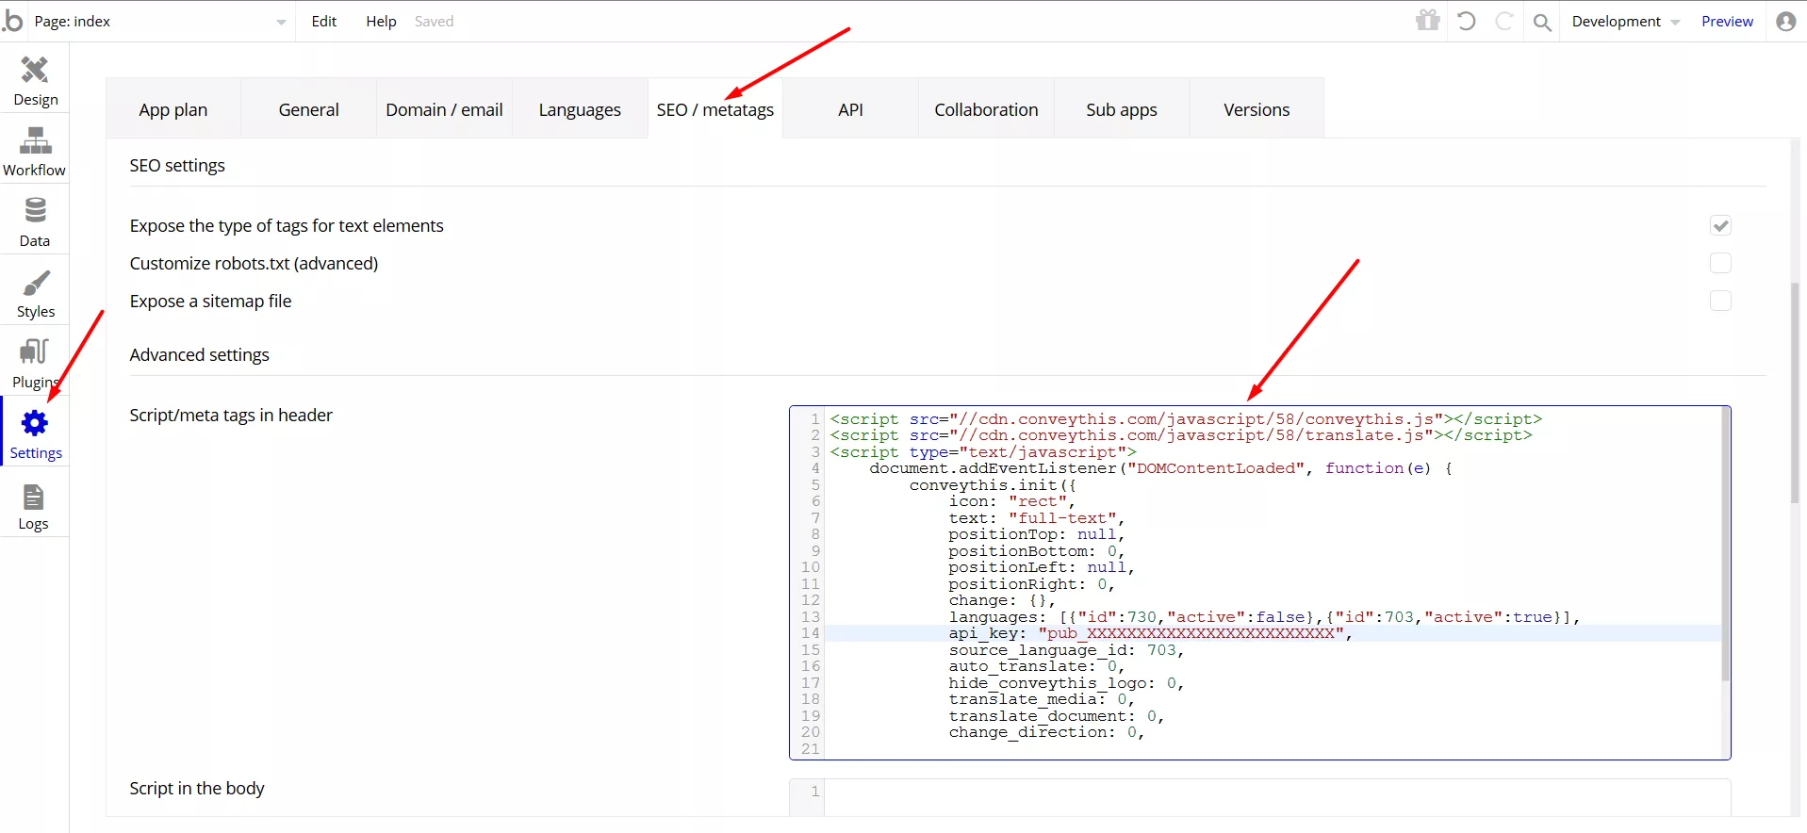This screenshot has height=833, width=1807.
Task: Click the code editor vertical scrollbar
Action: (1725, 545)
